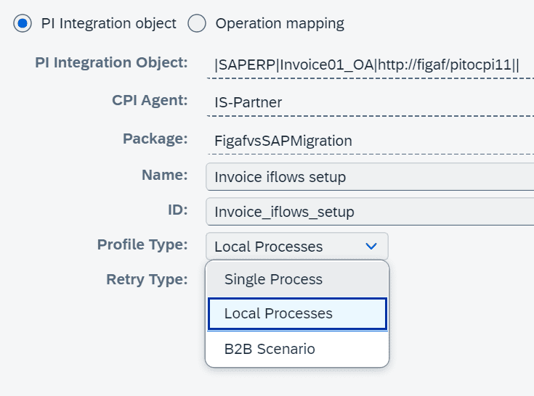Click the Name label
The image size is (534, 396).
pos(165,175)
